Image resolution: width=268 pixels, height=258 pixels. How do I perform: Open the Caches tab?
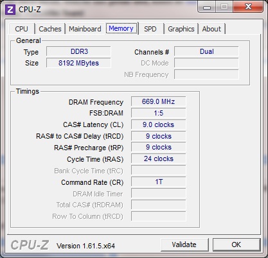point(50,29)
